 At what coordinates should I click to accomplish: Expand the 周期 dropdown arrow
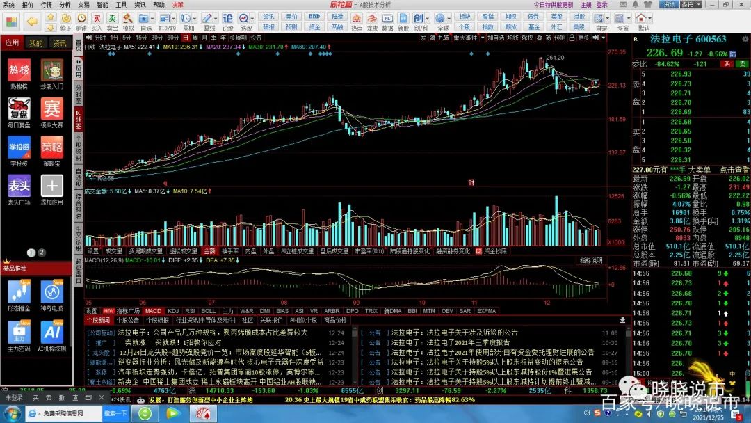tap(195, 19)
